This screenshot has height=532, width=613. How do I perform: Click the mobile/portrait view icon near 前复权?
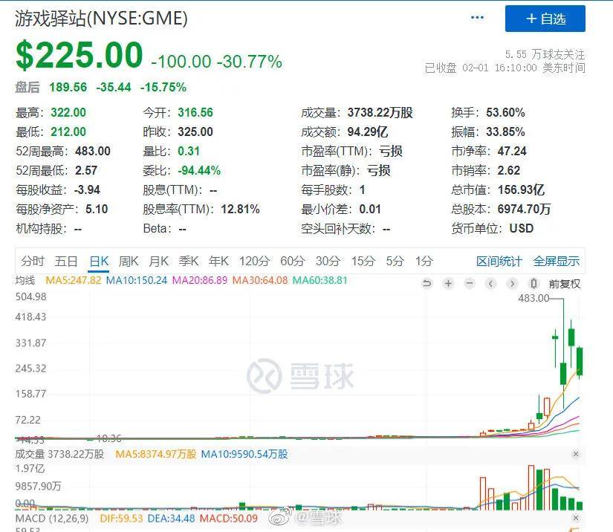[533, 284]
